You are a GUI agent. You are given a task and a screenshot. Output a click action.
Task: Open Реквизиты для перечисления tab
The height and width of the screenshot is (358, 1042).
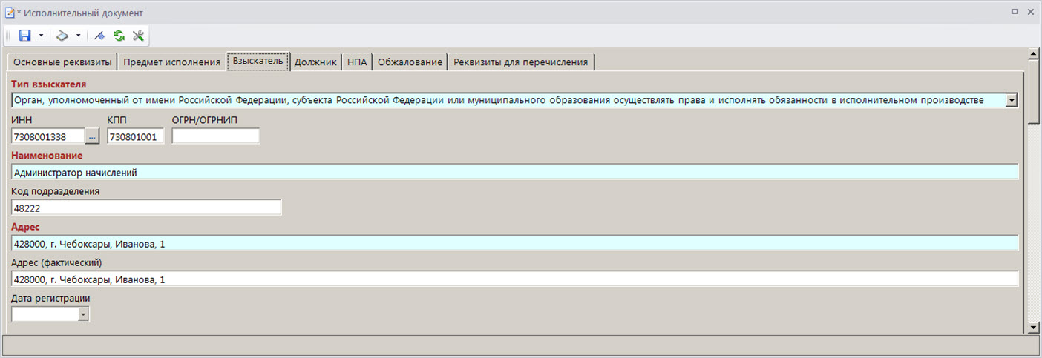click(x=521, y=62)
